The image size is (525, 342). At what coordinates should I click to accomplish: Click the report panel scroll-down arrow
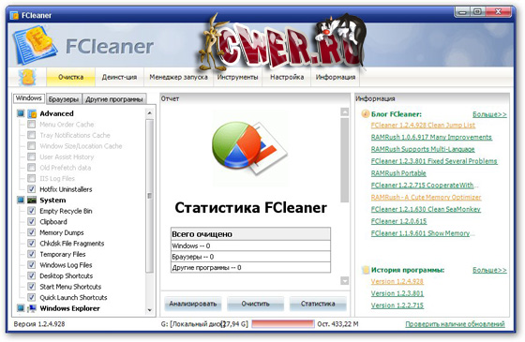[x=345, y=280]
